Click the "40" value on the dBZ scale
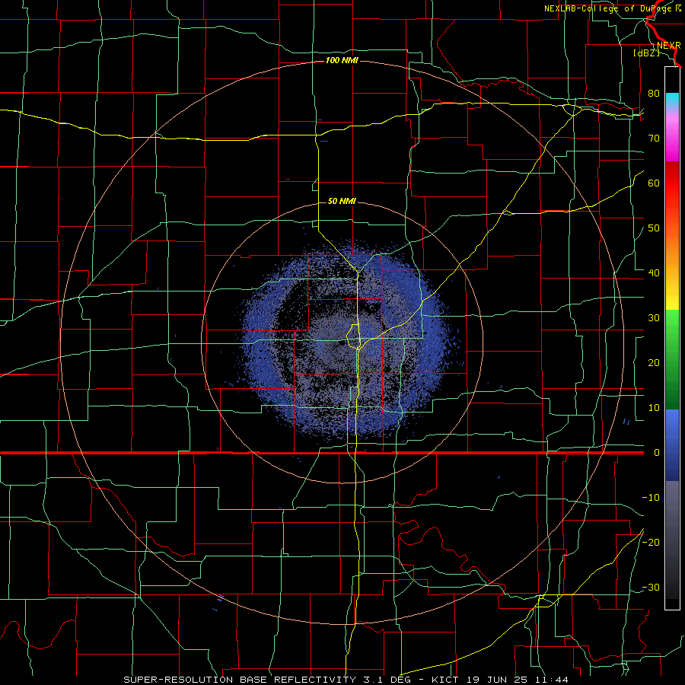Screen dimensions: 685x685 pyautogui.click(x=654, y=272)
